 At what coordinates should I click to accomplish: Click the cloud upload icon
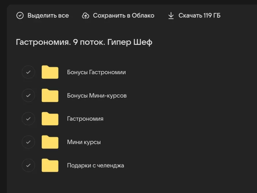click(x=85, y=15)
